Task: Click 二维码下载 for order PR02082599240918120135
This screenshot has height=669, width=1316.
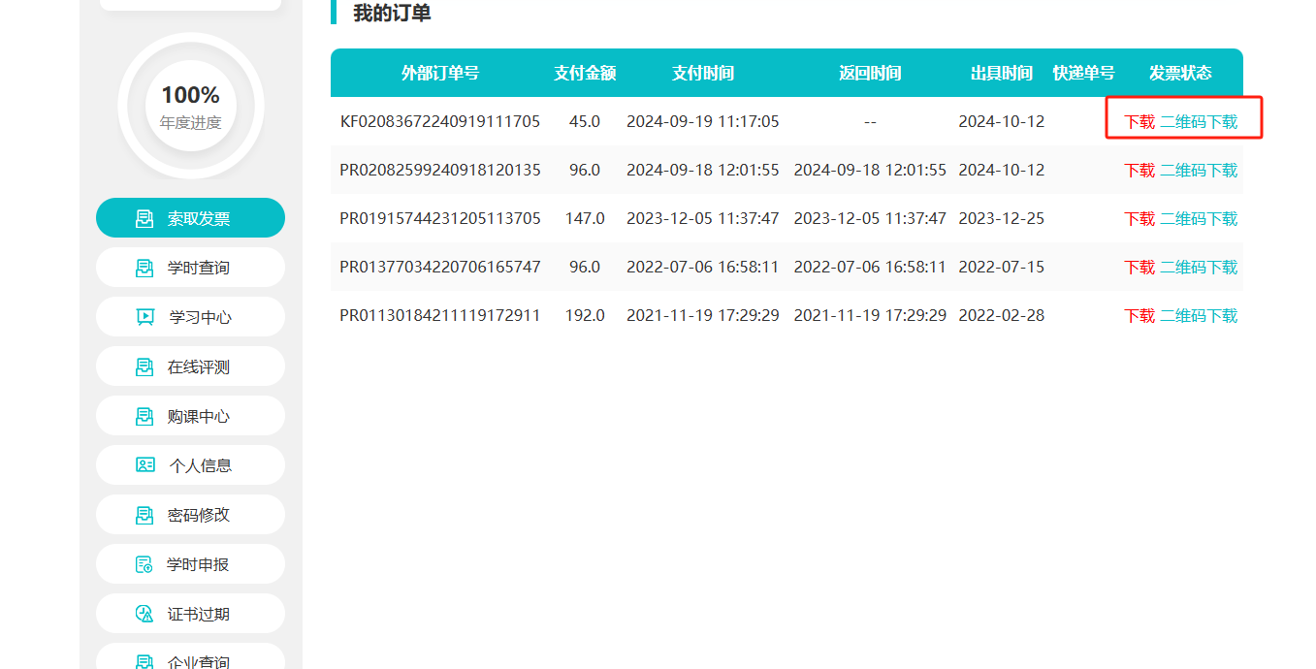Action: (1199, 171)
